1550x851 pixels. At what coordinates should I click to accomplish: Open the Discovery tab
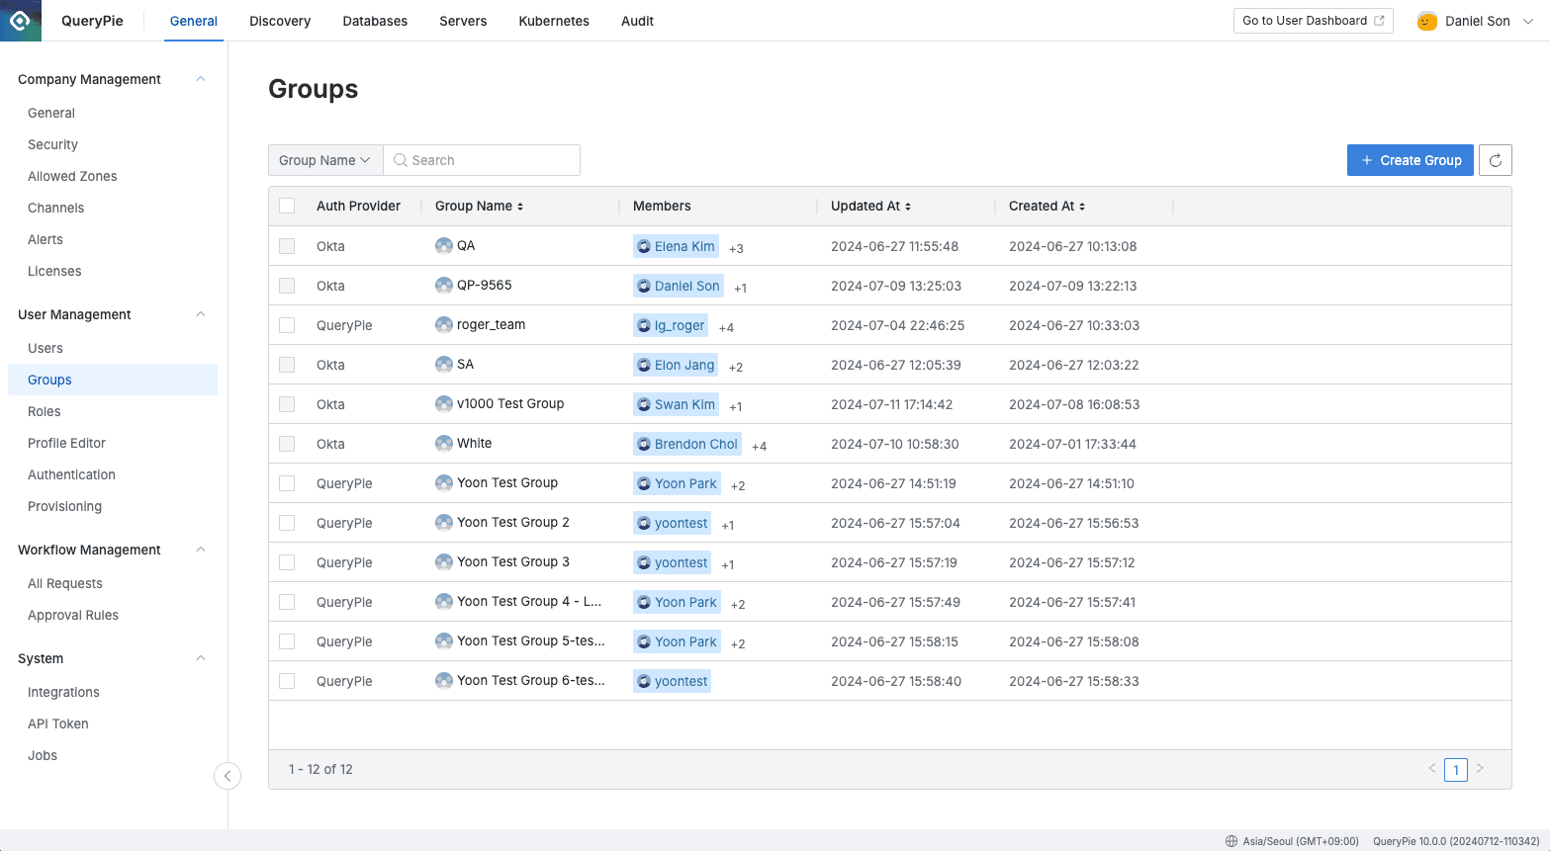(x=279, y=21)
